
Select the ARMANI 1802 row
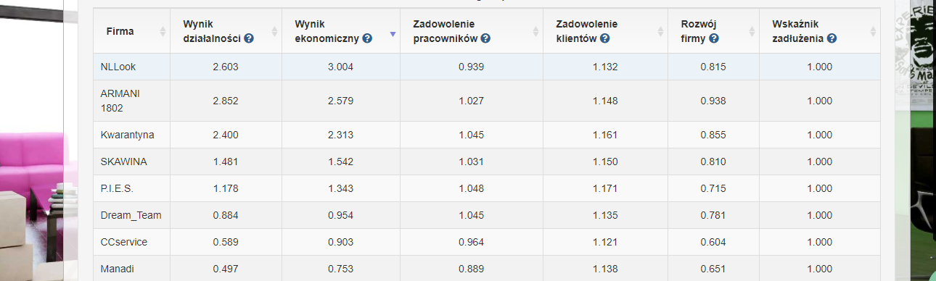[x=487, y=101]
